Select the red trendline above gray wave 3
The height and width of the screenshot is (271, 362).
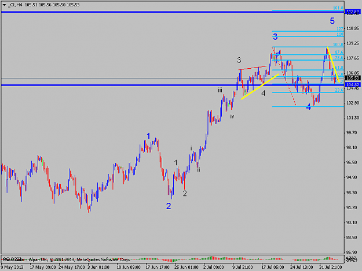[253, 68]
